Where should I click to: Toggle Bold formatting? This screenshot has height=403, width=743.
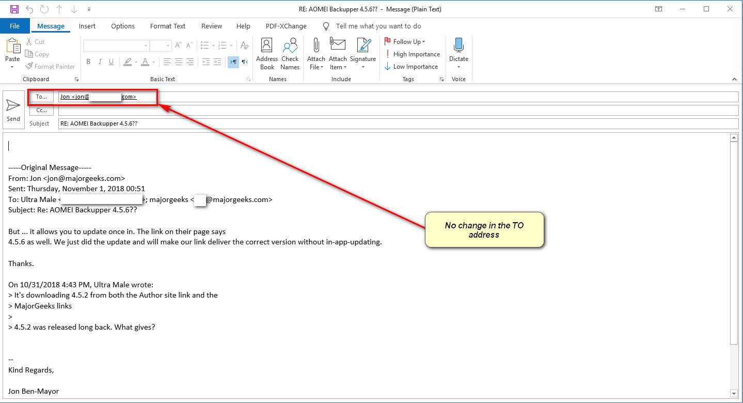[x=88, y=62]
